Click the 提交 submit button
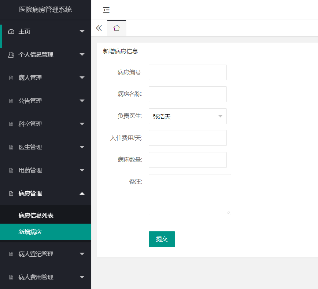 162,239
